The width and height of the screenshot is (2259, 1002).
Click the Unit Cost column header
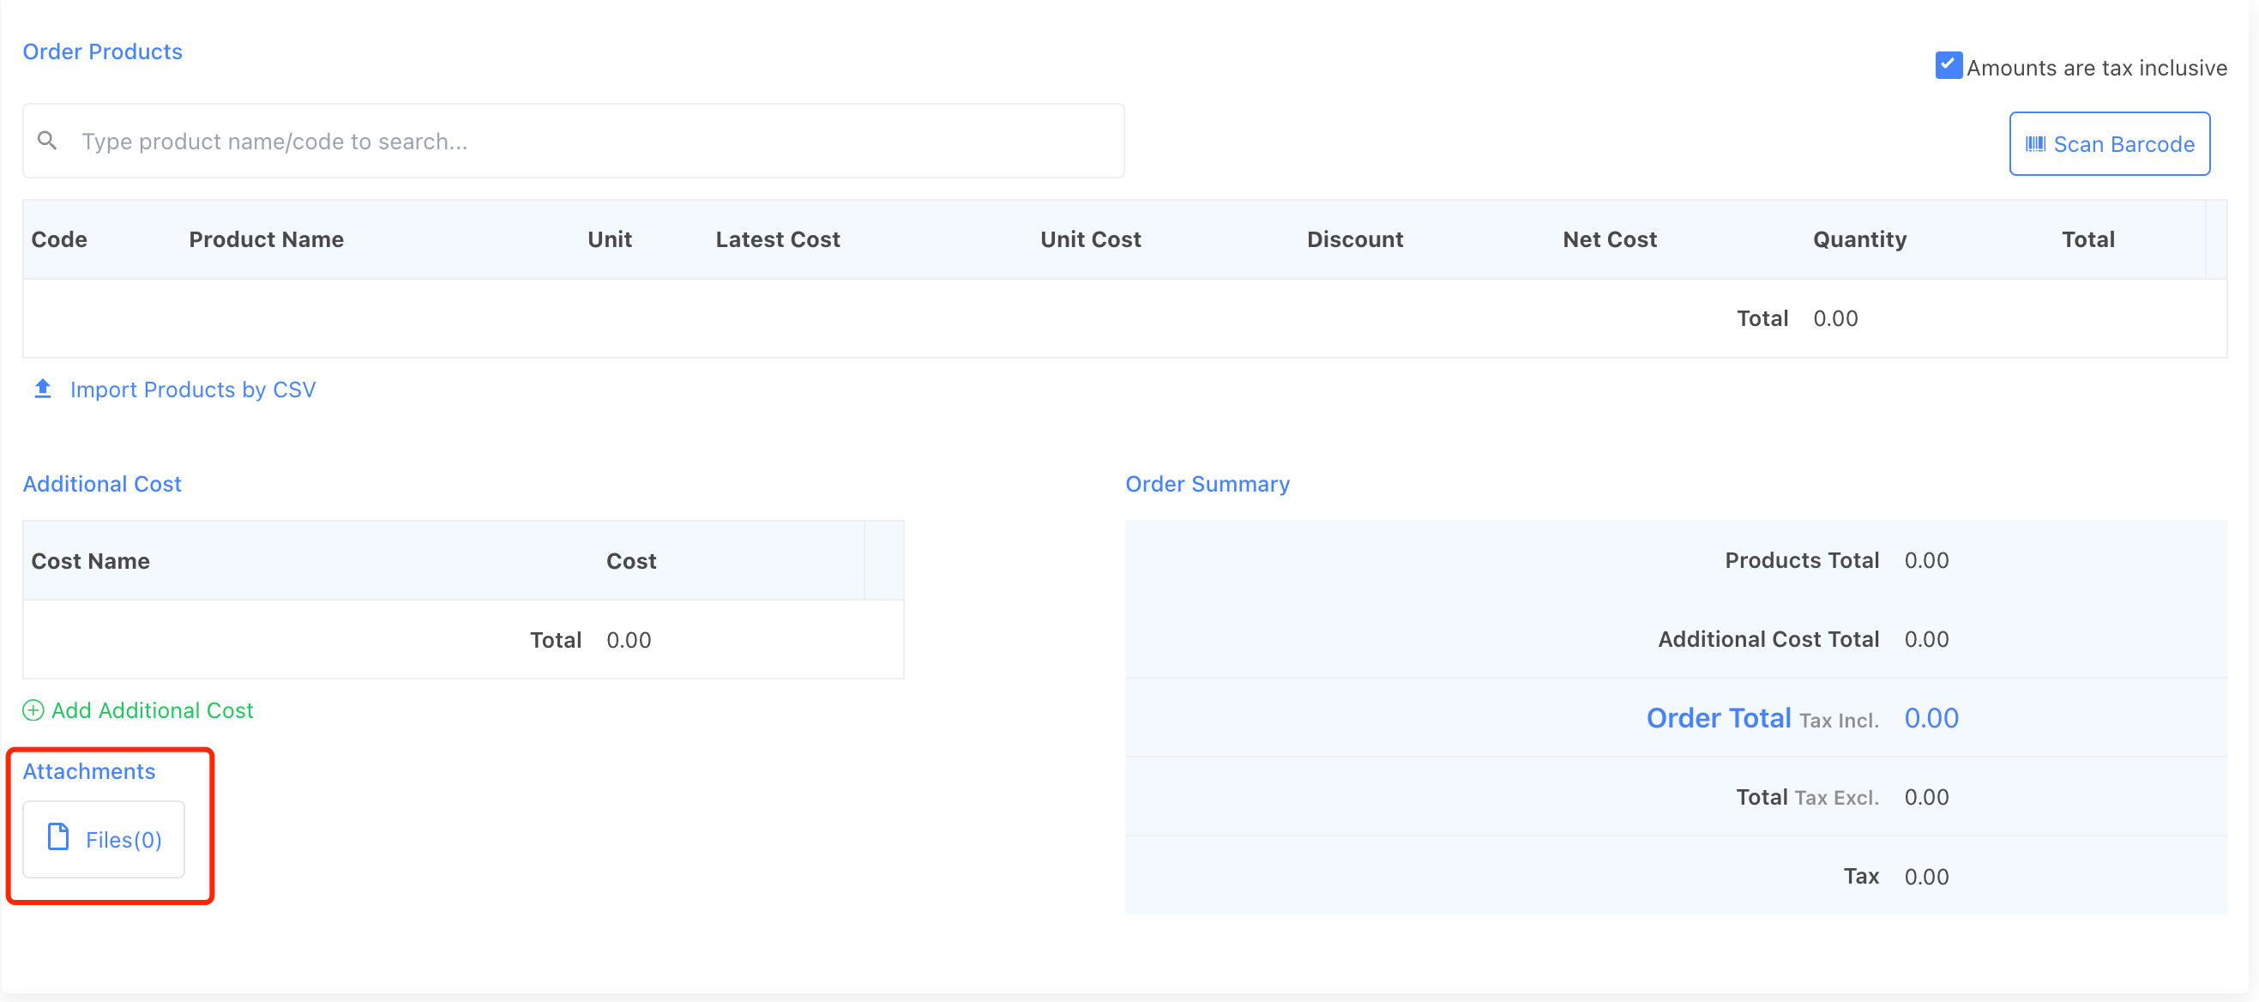[x=1089, y=239]
